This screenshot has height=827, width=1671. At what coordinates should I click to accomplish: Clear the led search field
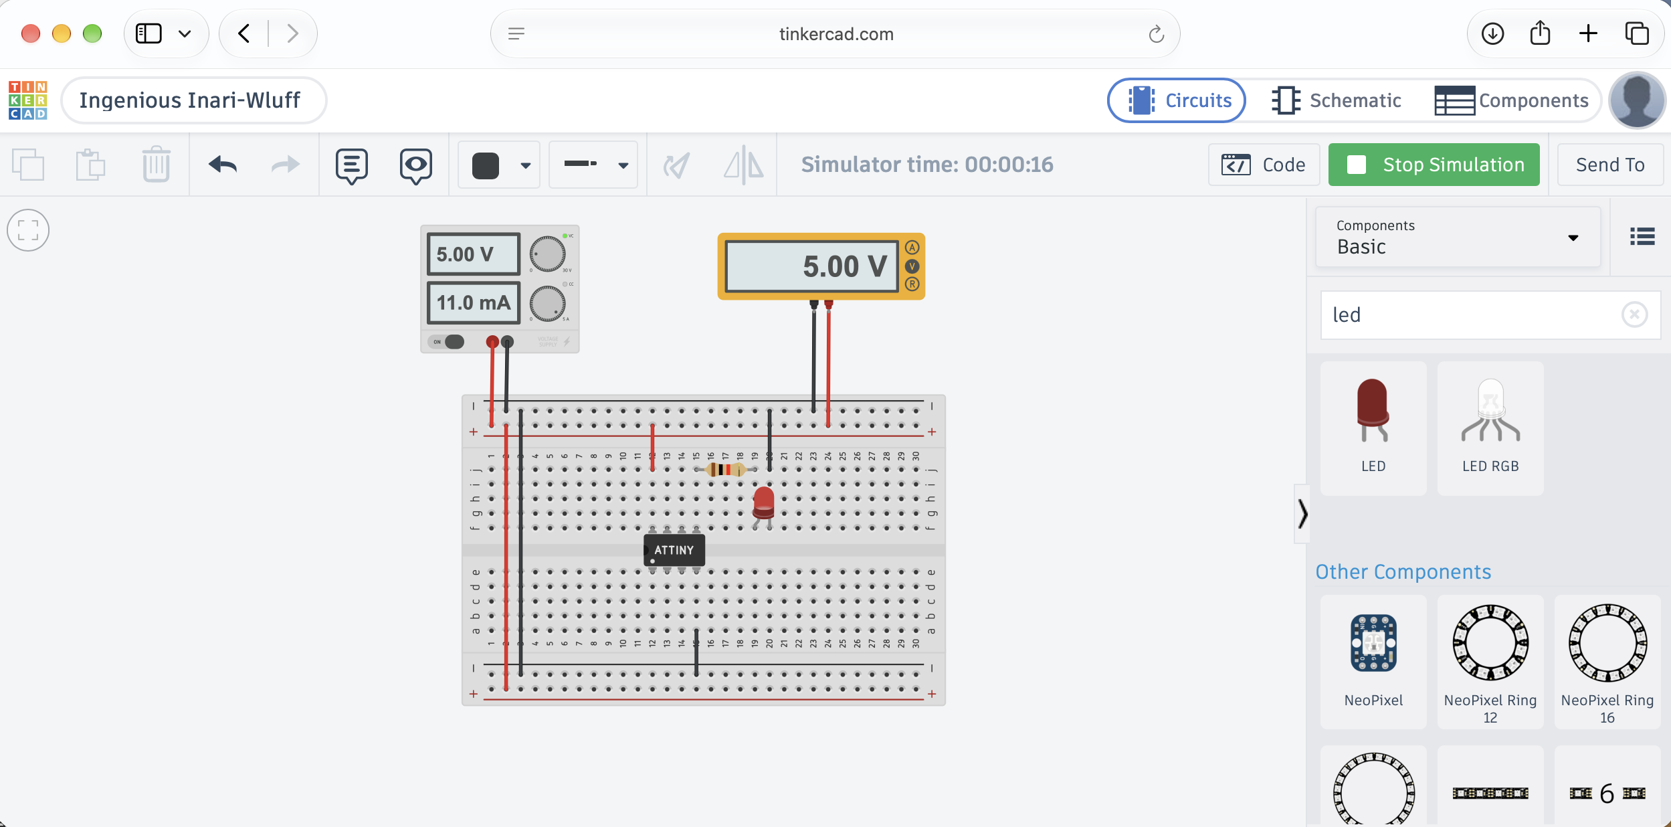tap(1634, 314)
